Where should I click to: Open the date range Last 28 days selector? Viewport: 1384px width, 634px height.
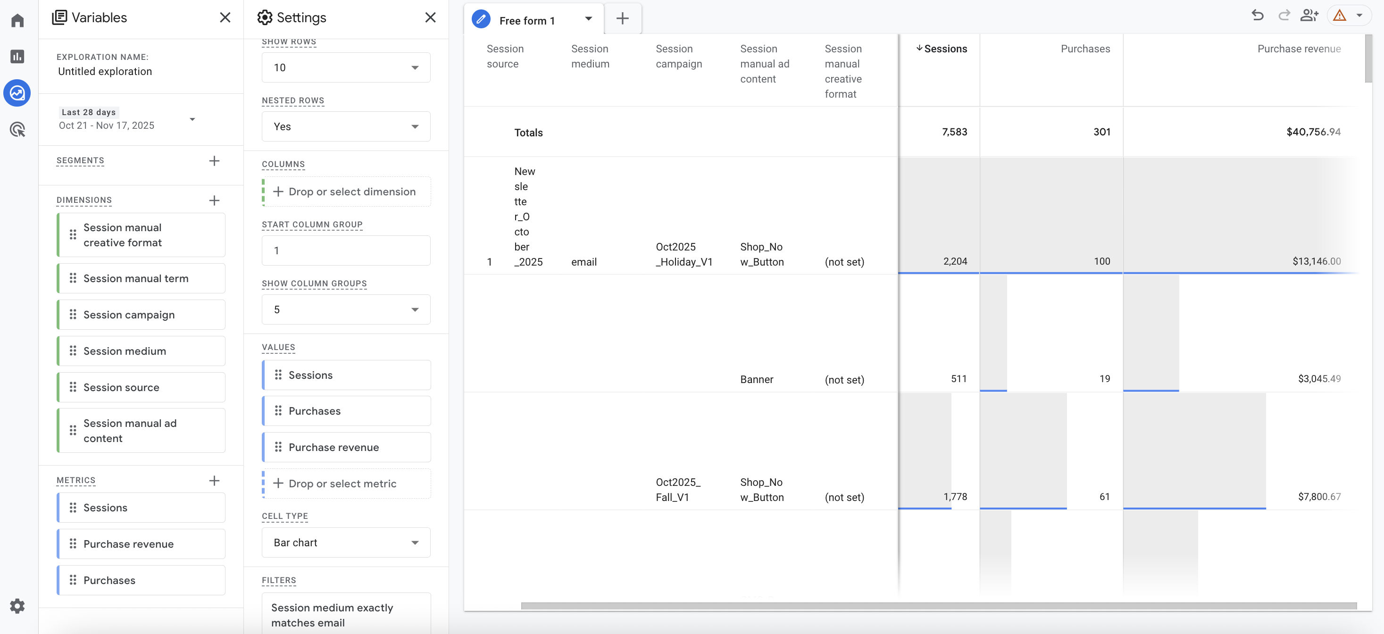126,119
